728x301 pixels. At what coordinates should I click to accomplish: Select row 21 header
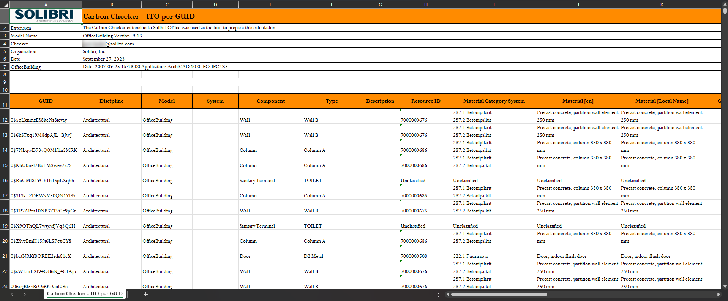click(x=5, y=253)
